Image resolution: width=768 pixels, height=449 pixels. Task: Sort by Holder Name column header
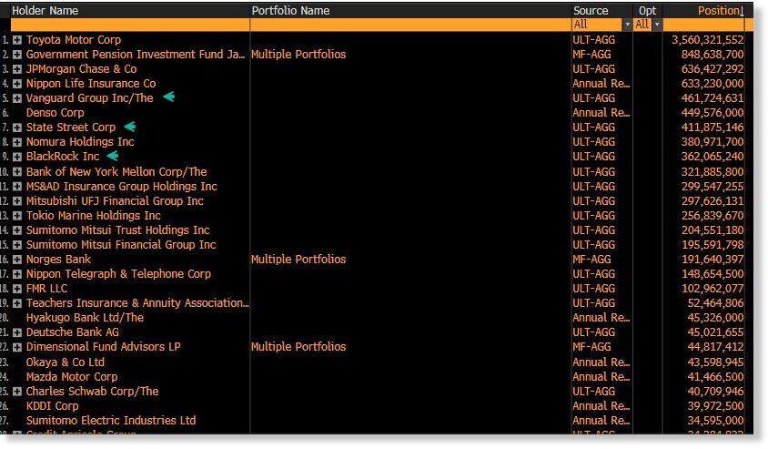pyautogui.click(x=45, y=11)
